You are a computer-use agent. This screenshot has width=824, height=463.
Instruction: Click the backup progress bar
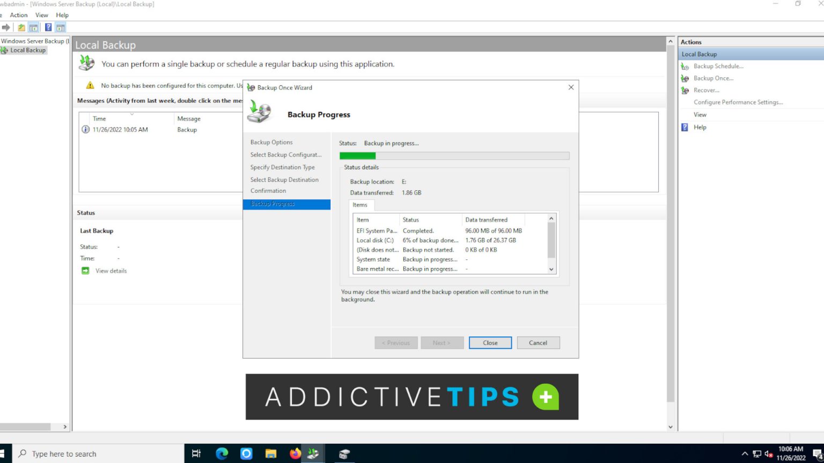(454, 155)
